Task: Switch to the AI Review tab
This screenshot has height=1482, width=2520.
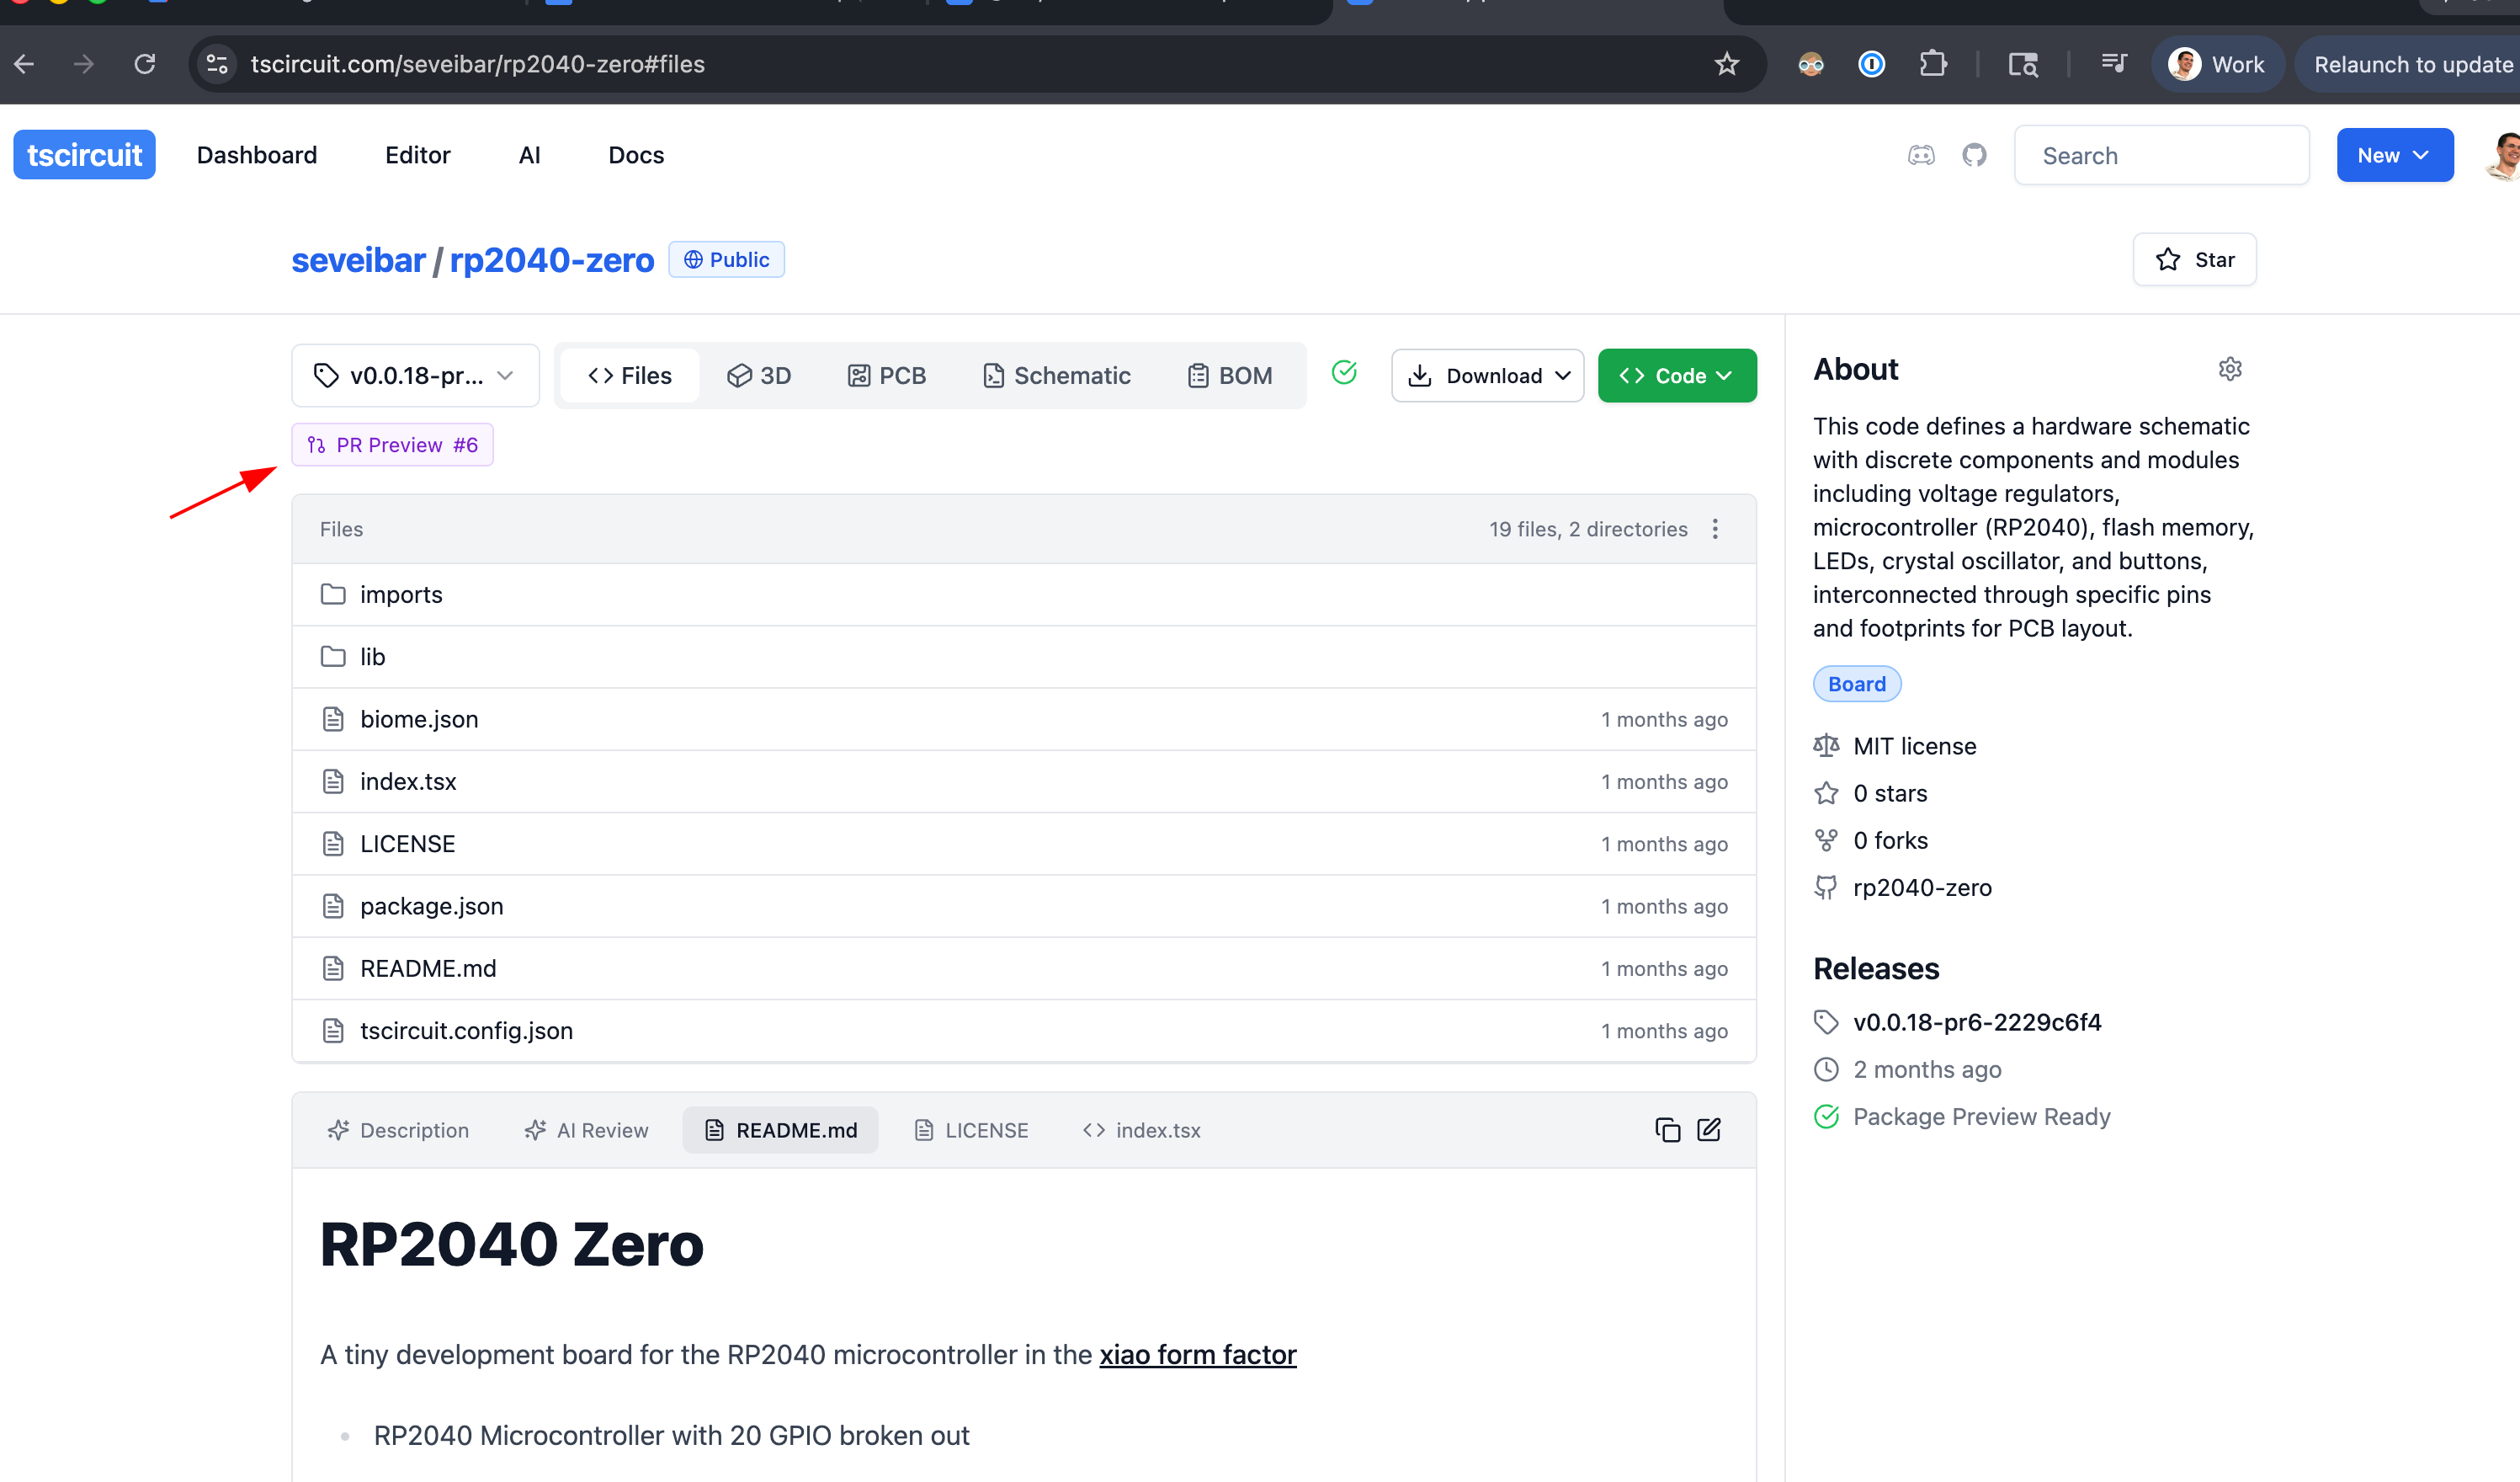Action: pyautogui.click(x=587, y=1130)
